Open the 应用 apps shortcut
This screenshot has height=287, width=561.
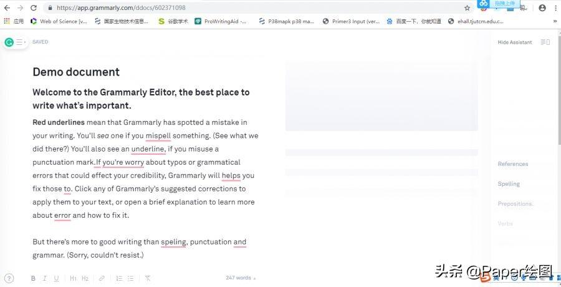tap(14, 21)
